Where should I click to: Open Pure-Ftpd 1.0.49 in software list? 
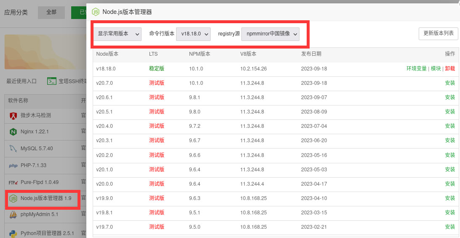(x=40, y=182)
